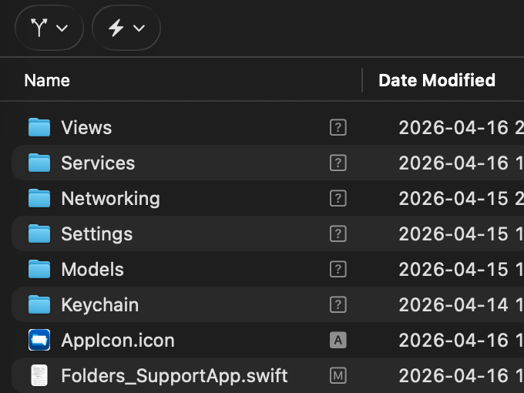Open the branch dropdown button
Screen dimensions: 524x393
coord(49,28)
